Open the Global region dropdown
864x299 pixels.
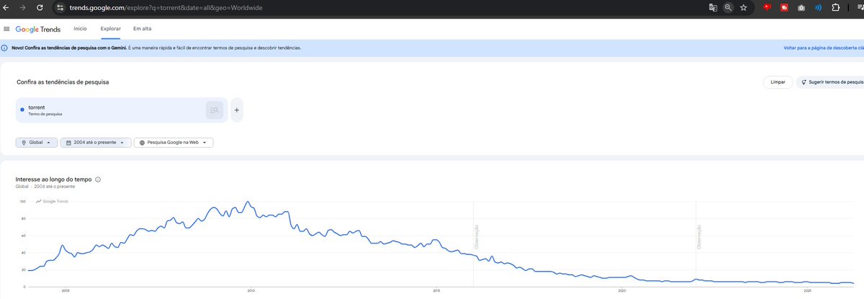[x=36, y=143]
